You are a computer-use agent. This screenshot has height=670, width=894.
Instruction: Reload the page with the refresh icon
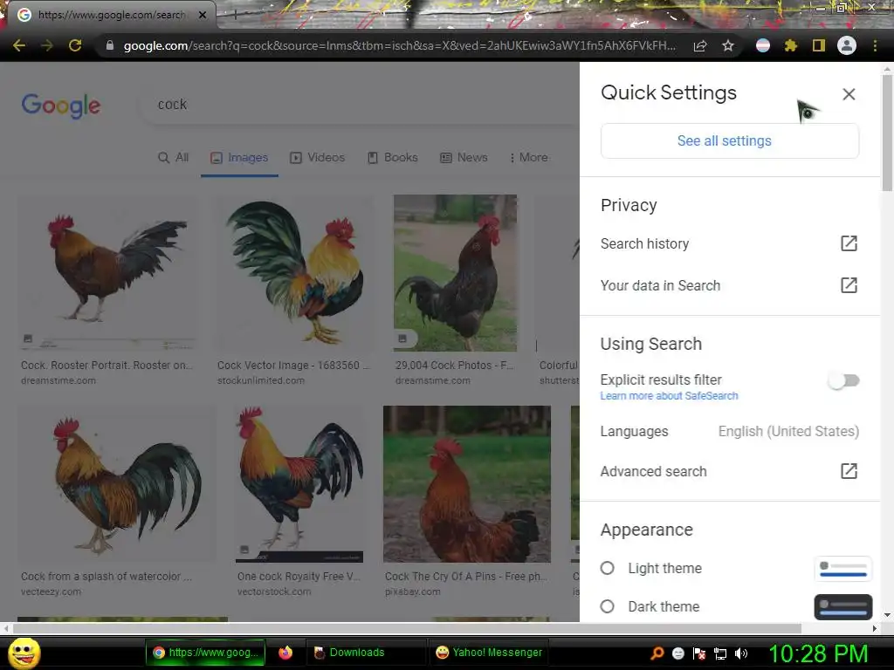click(75, 45)
